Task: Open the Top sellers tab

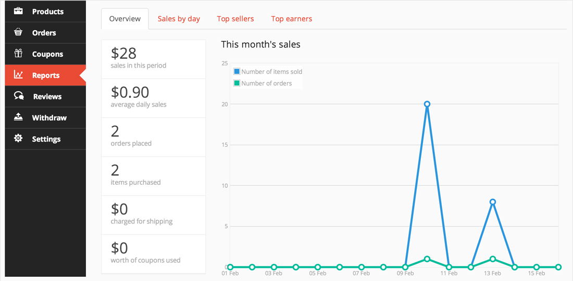Action: (235, 19)
